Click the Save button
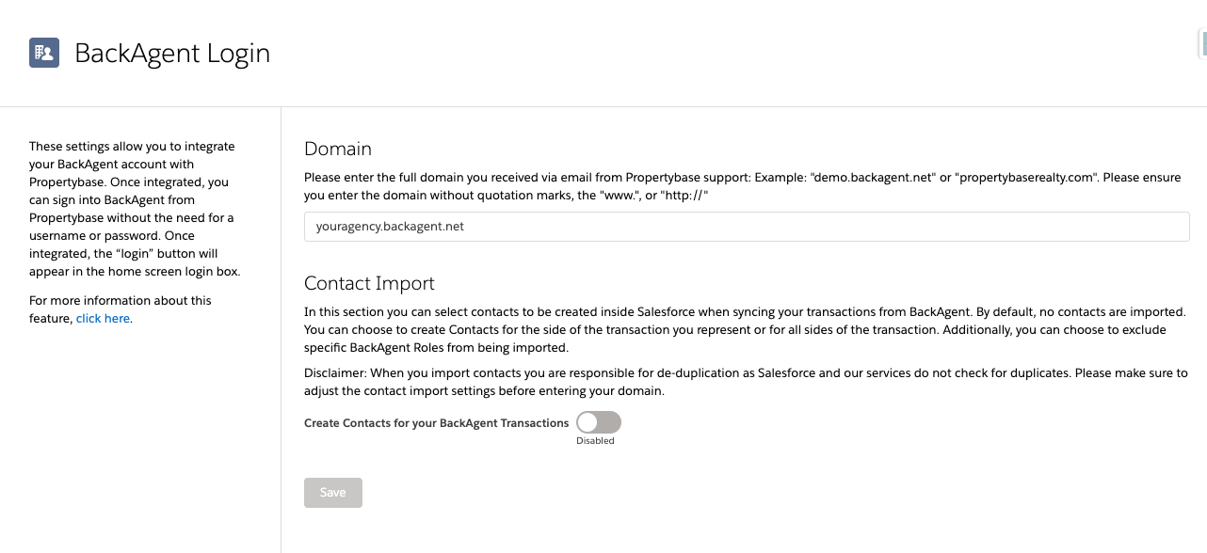This screenshot has width=1207, height=553. click(332, 492)
